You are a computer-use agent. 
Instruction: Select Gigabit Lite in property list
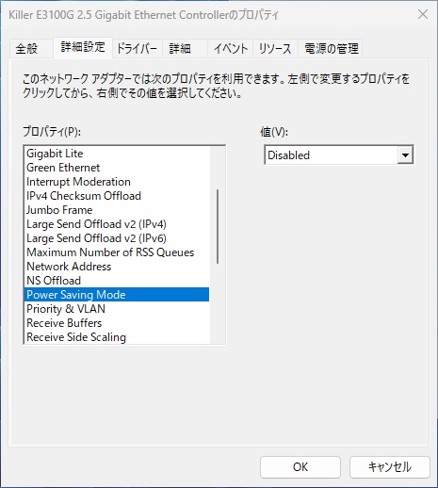click(117, 154)
